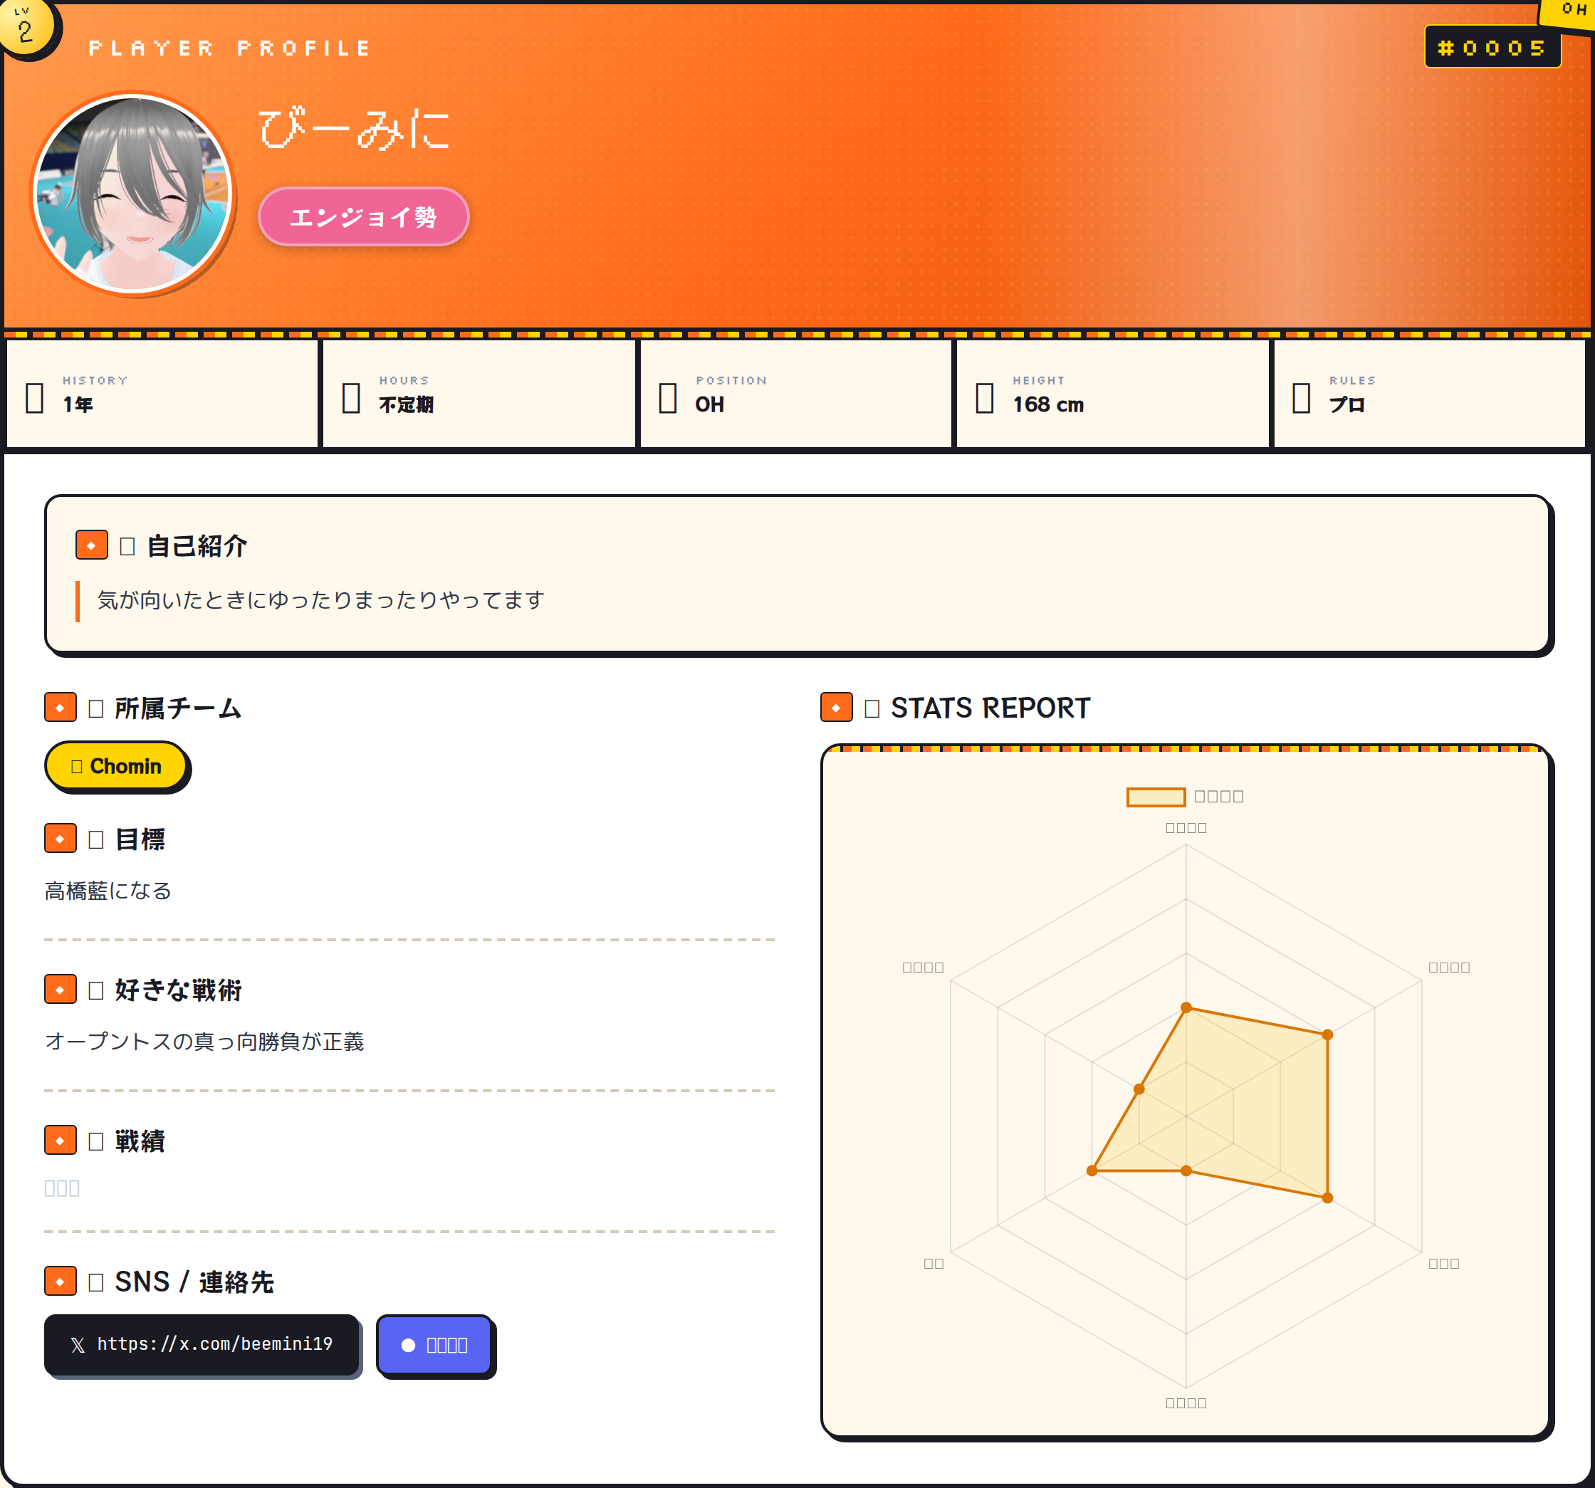Toggle the radar chart legend swatch

1156,797
